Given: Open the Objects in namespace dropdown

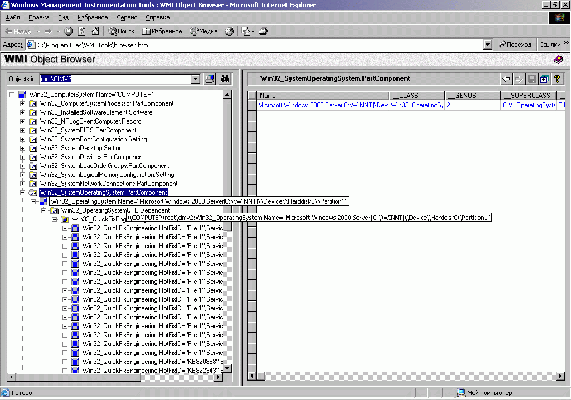Looking at the screenshot, I should point(196,79).
